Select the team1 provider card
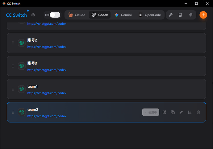 tap(106, 89)
